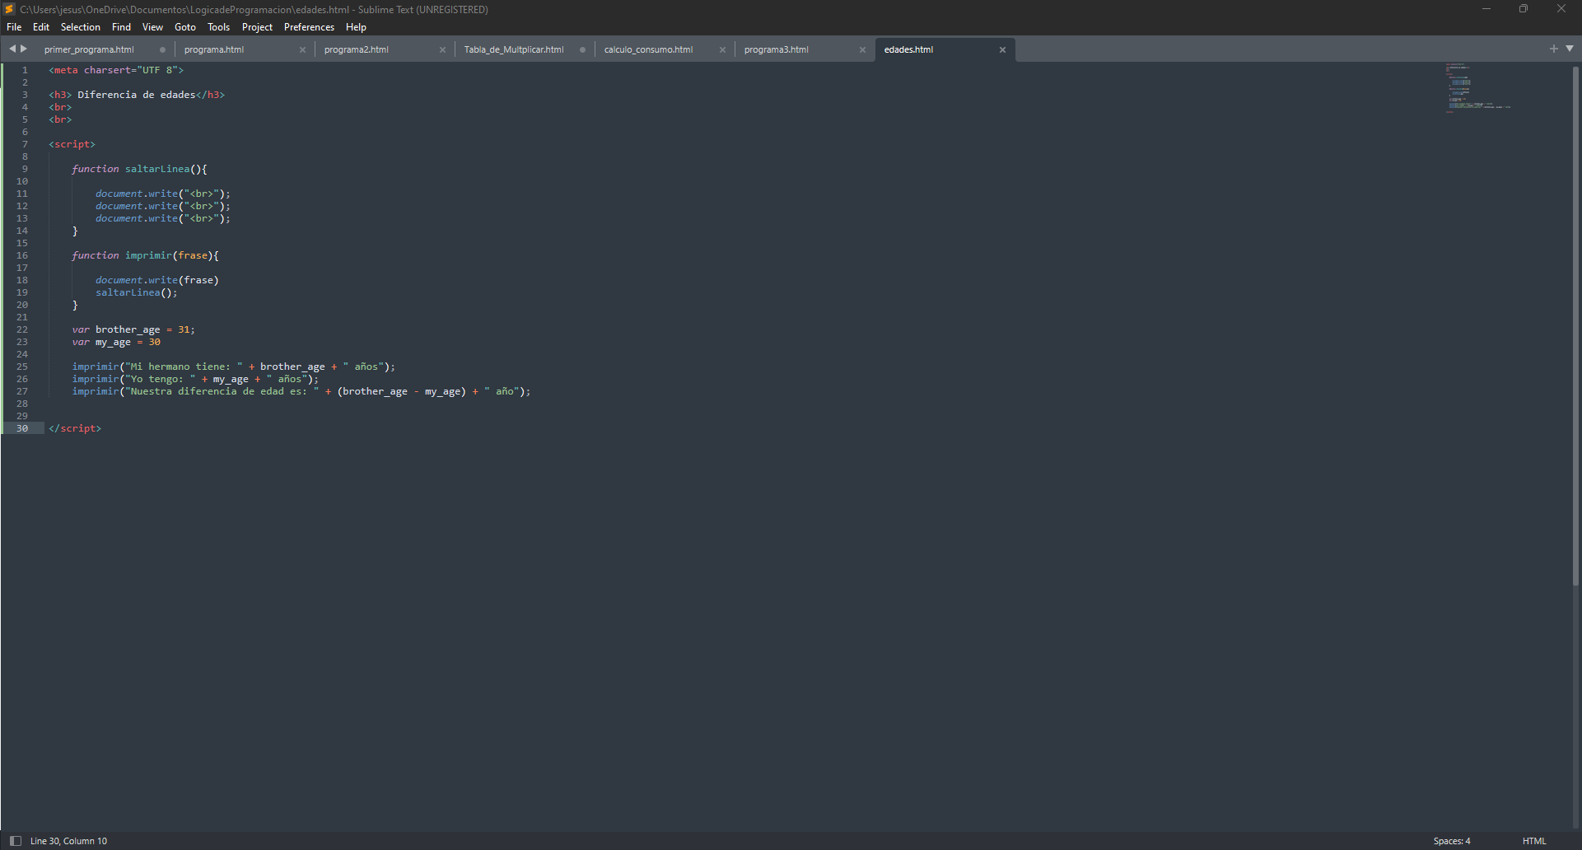Click 'function saltarLinea(){' line
This screenshot has width=1582, height=850.
(x=139, y=169)
